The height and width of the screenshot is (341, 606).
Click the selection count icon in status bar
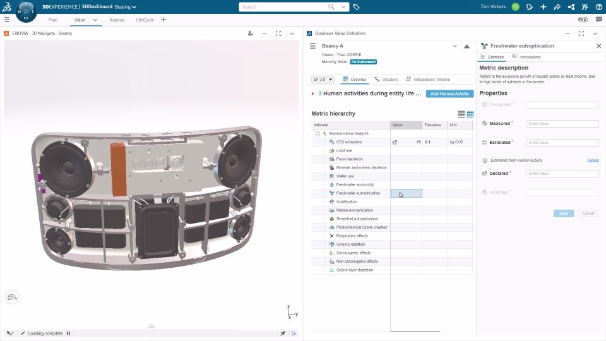click(10, 333)
